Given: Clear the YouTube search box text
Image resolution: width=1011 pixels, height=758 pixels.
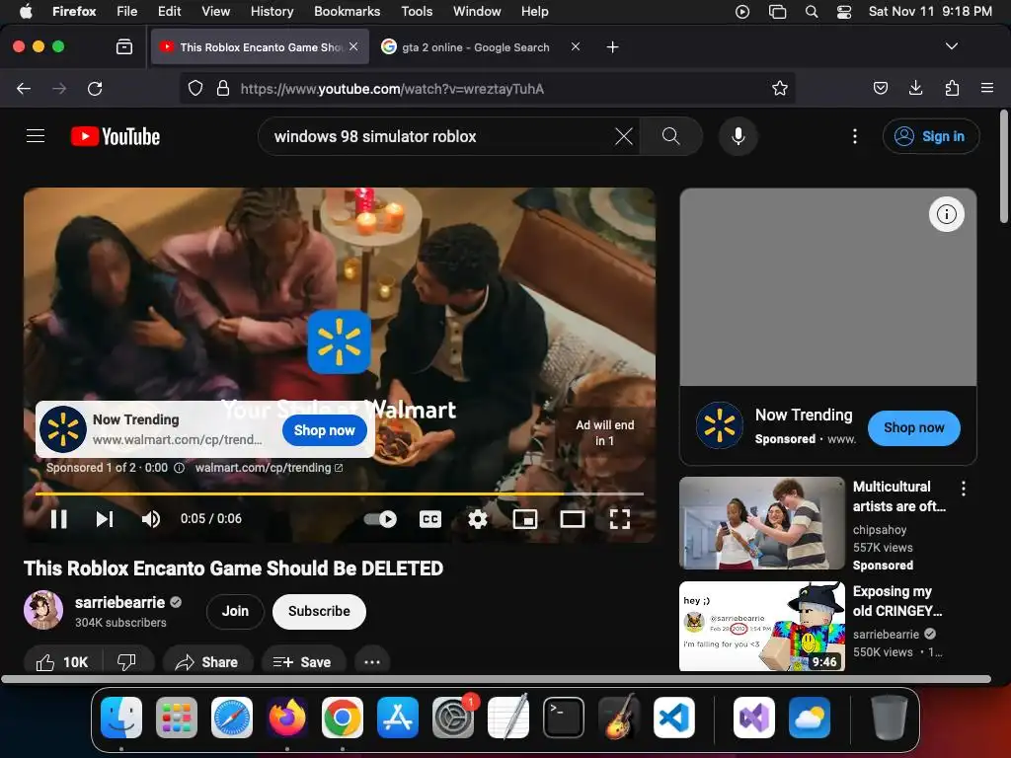Looking at the screenshot, I should point(624,136).
